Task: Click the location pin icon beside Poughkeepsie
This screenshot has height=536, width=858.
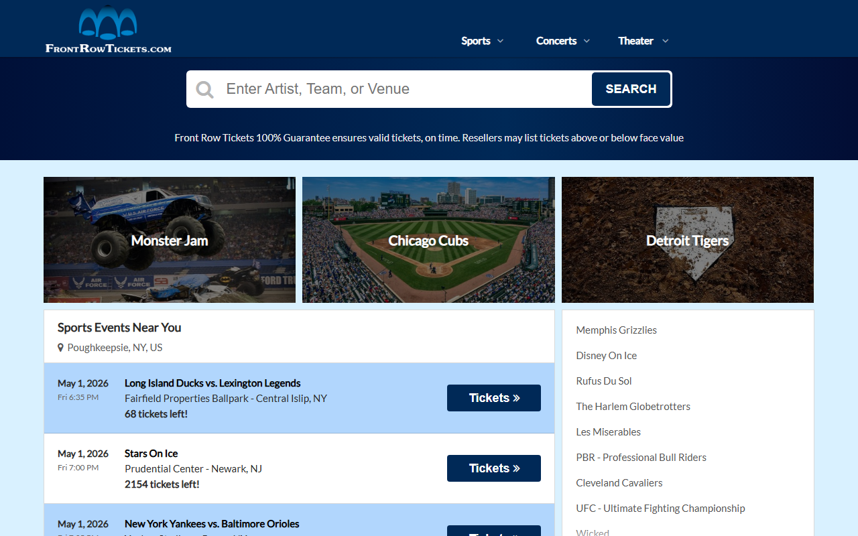Action: [60, 348]
